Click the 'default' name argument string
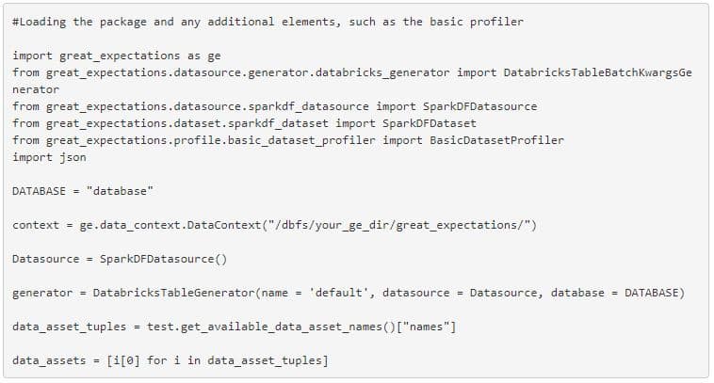The height and width of the screenshot is (383, 714). [x=339, y=293]
